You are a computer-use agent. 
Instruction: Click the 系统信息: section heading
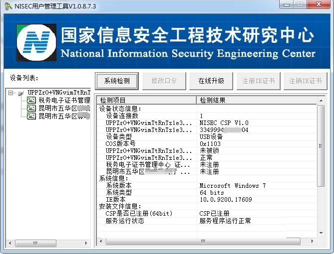[113, 178]
